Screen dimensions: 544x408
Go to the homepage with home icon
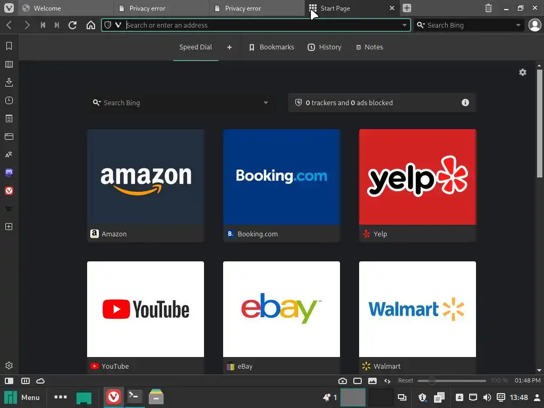(90, 25)
